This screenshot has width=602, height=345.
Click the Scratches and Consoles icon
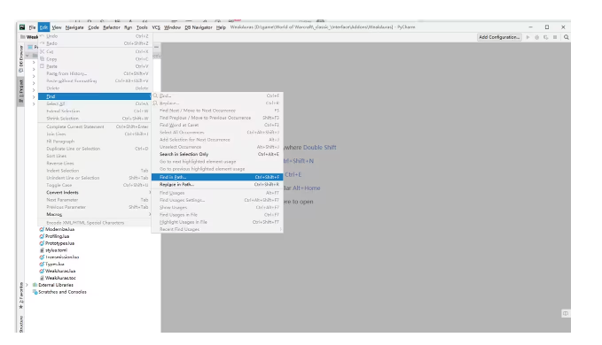coord(35,292)
